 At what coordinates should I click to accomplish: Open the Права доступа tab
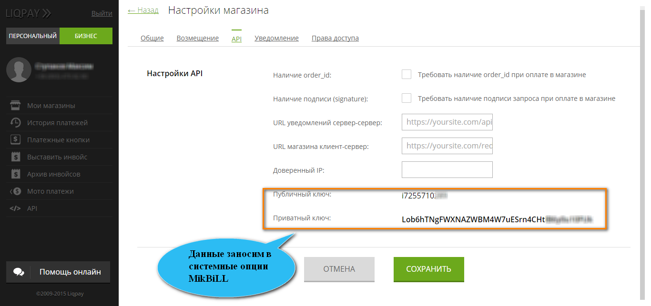[x=335, y=38]
